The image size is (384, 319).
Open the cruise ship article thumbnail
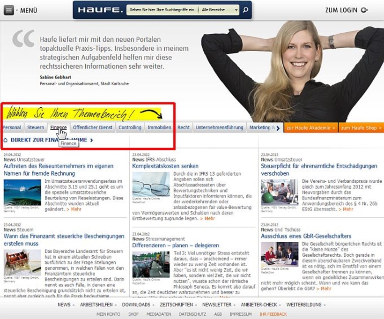point(22,192)
